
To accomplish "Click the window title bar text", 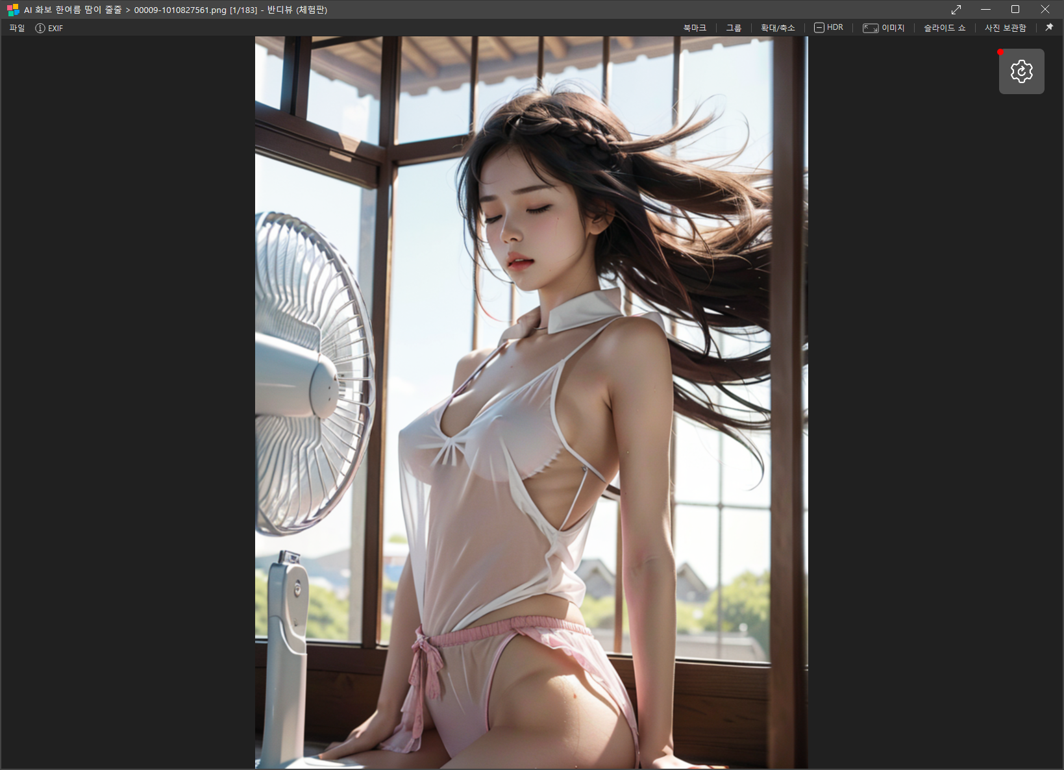I will pyautogui.click(x=175, y=10).
